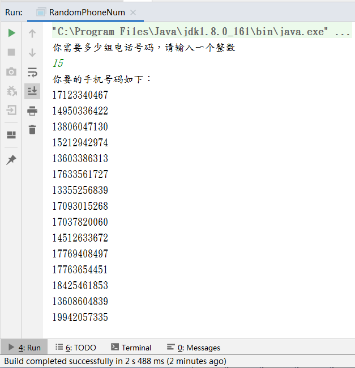Rerun RandomPhoneNum with green play icon
Viewport: 355px width, 368px height.
(11, 33)
